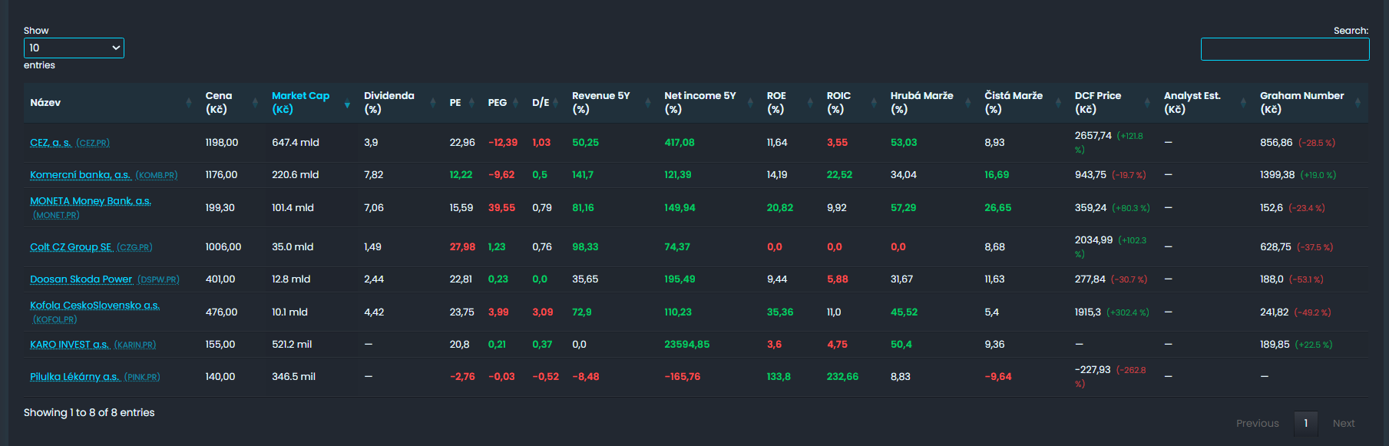Click page 1 pagination button
Image resolution: width=1389 pixels, height=446 pixels.
pyautogui.click(x=1305, y=423)
